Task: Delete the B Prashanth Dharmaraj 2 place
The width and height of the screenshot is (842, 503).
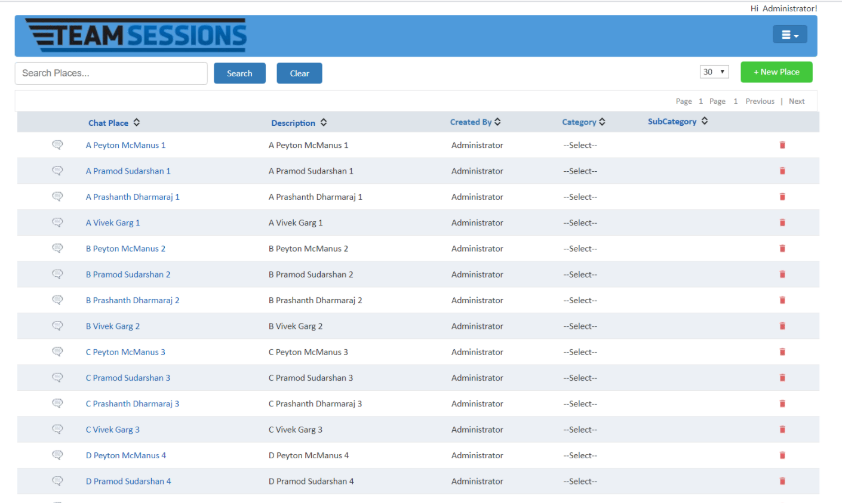Action: click(782, 300)
